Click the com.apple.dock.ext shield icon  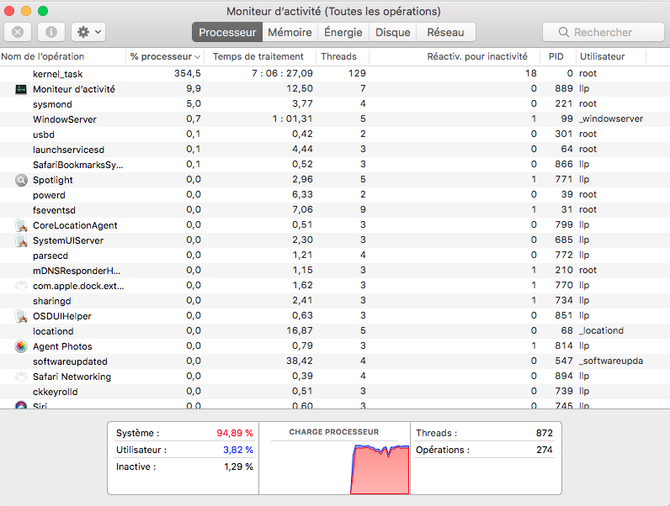pyautogui.click(x=21, y=286)
